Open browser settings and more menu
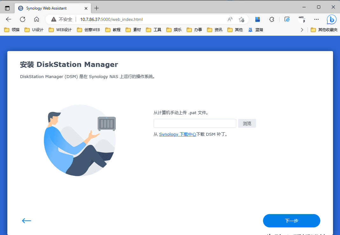This screenshot has height=235, width=340. coord(316,19)
